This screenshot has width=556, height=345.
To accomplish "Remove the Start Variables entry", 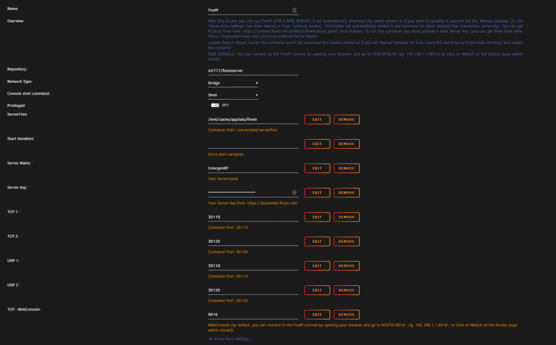I will coord(346,144).
